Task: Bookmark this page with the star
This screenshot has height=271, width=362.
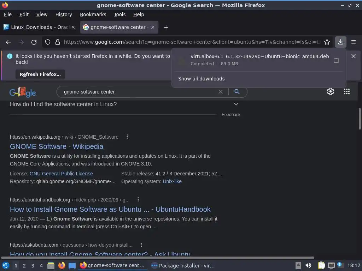Action: tap(327, 42)
